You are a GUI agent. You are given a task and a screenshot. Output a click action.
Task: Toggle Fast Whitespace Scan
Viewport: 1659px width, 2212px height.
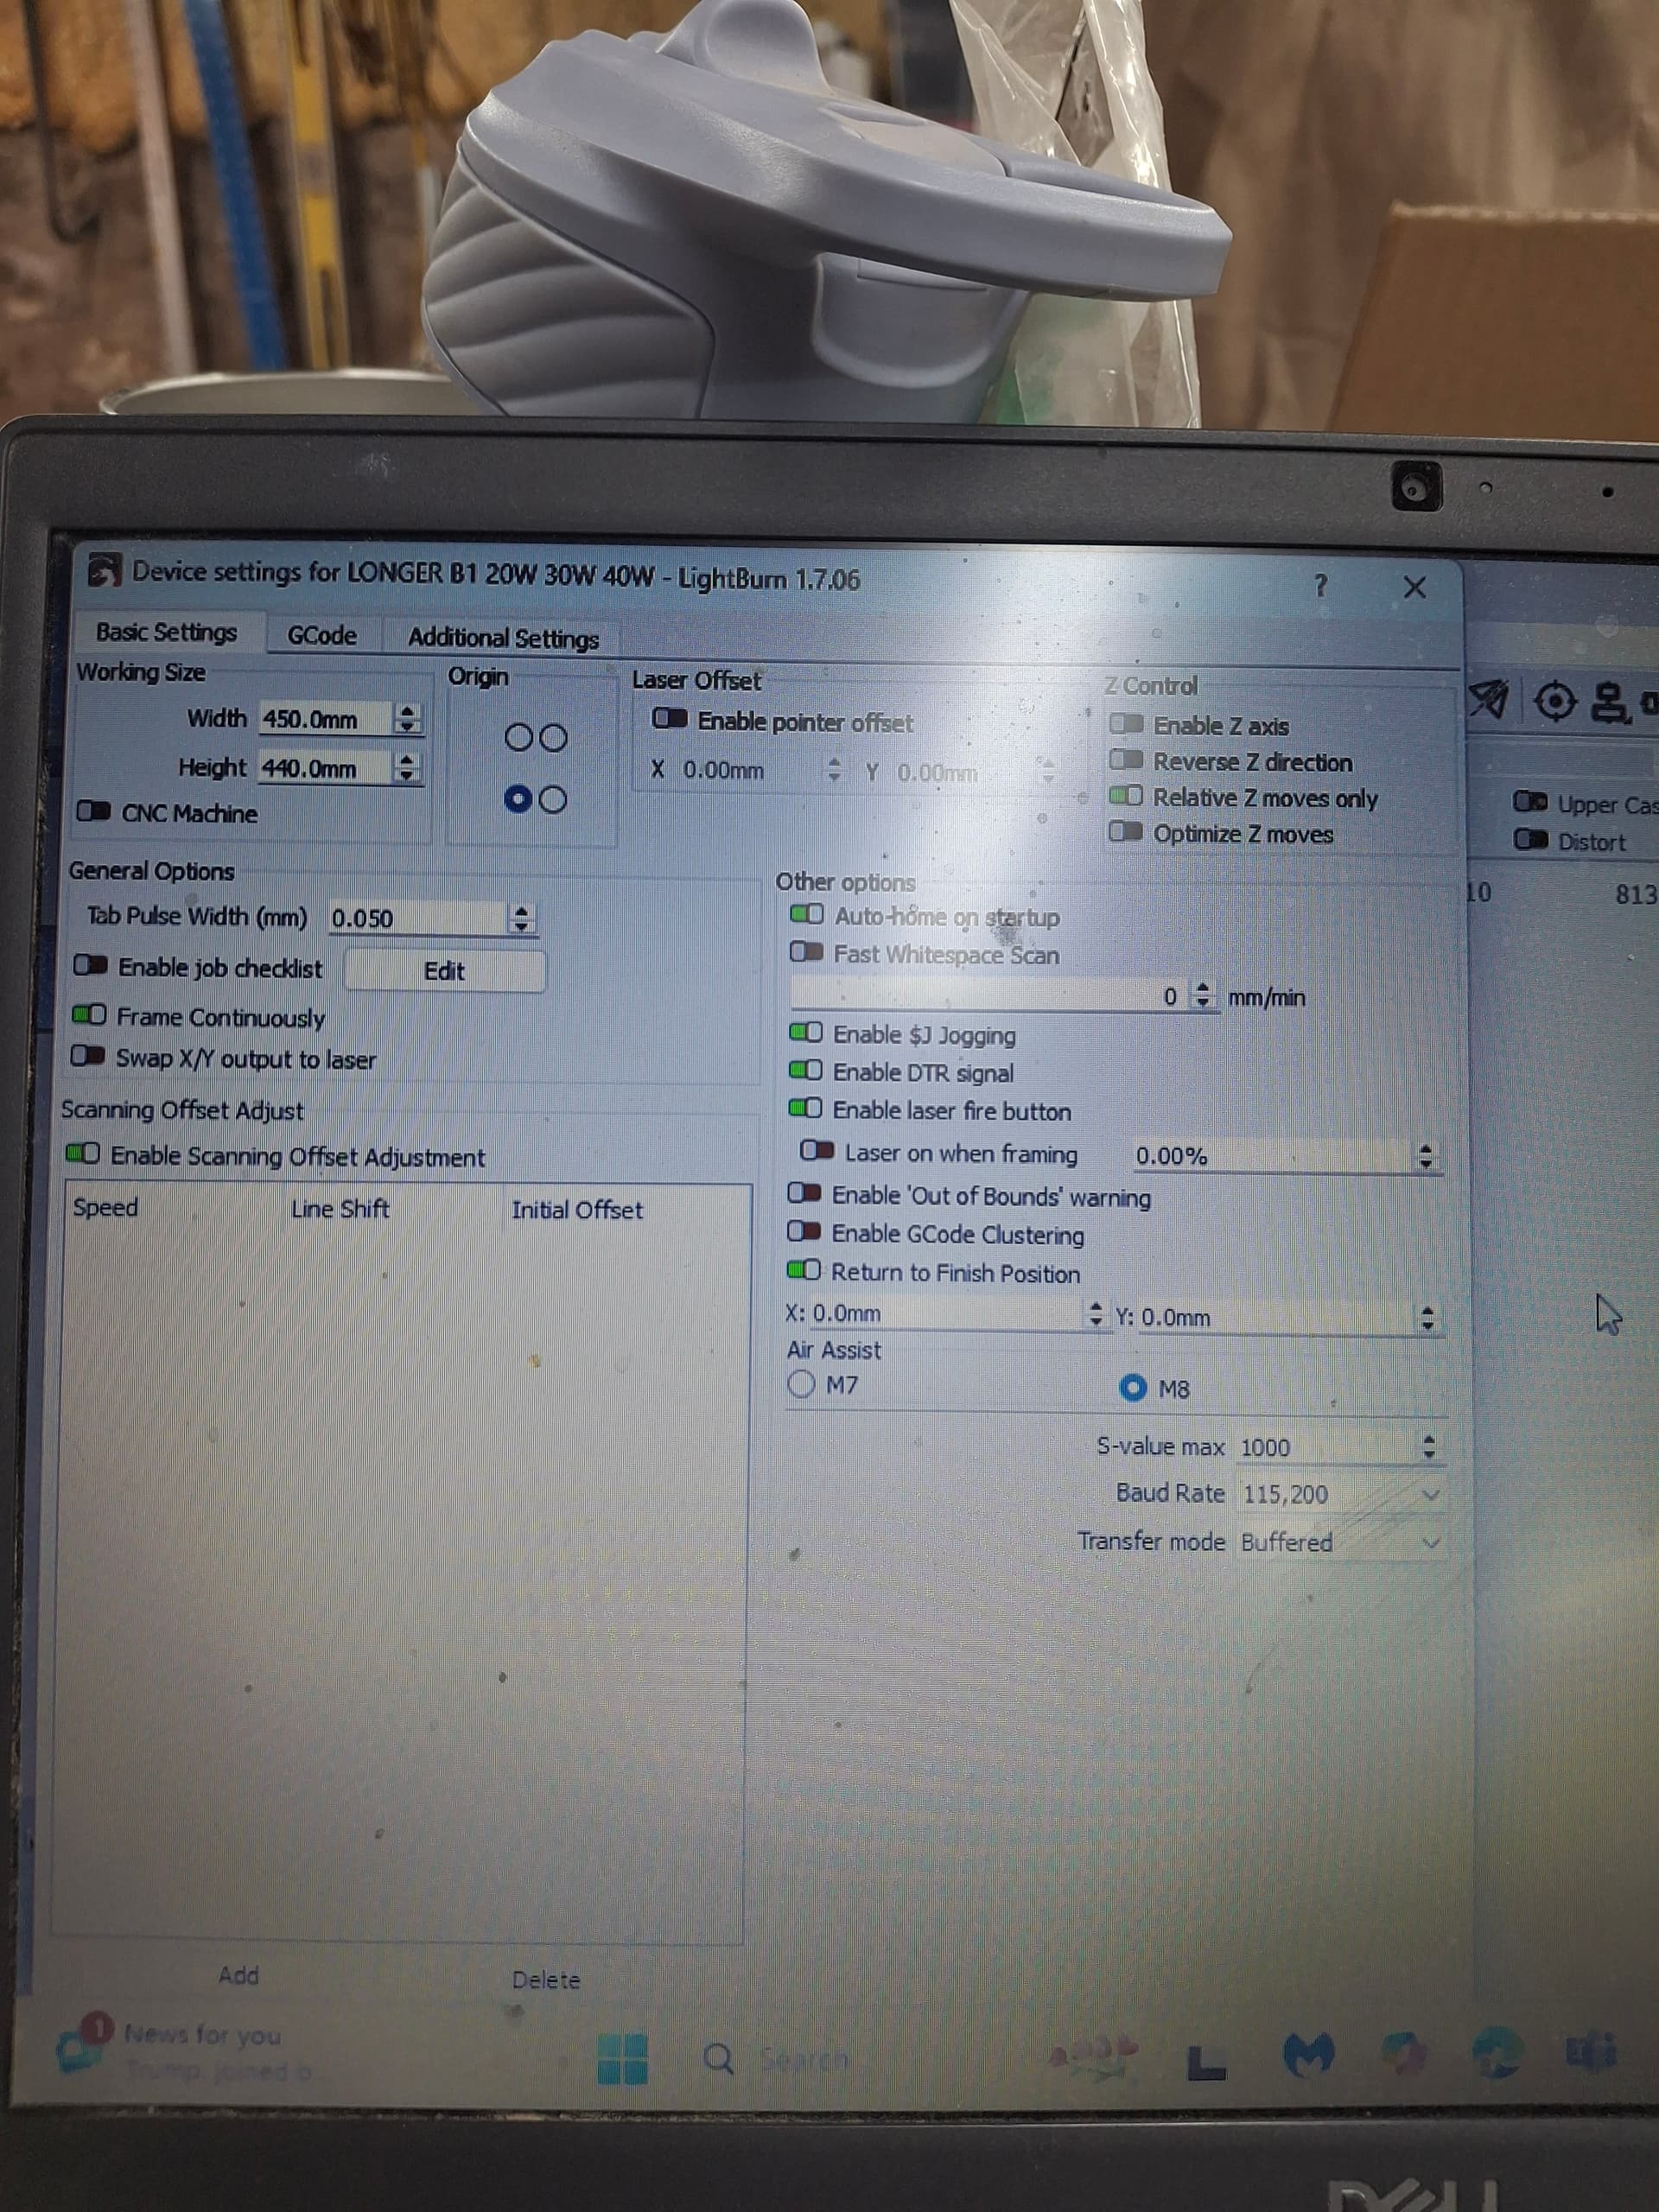806,951
